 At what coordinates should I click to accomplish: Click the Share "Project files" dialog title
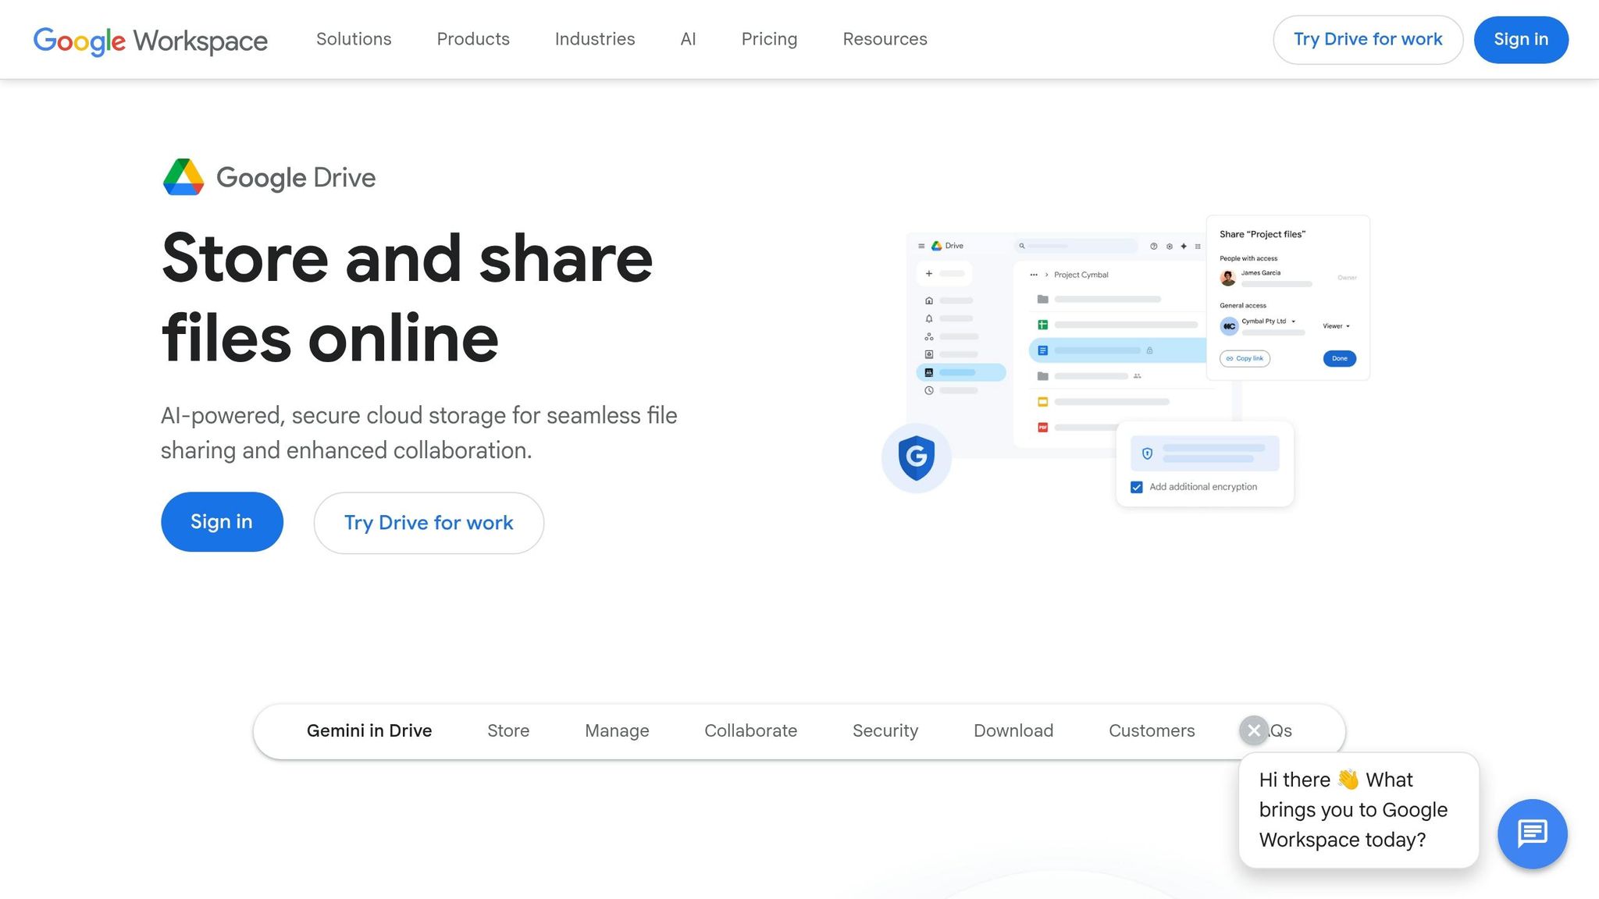click(1262, 234)
